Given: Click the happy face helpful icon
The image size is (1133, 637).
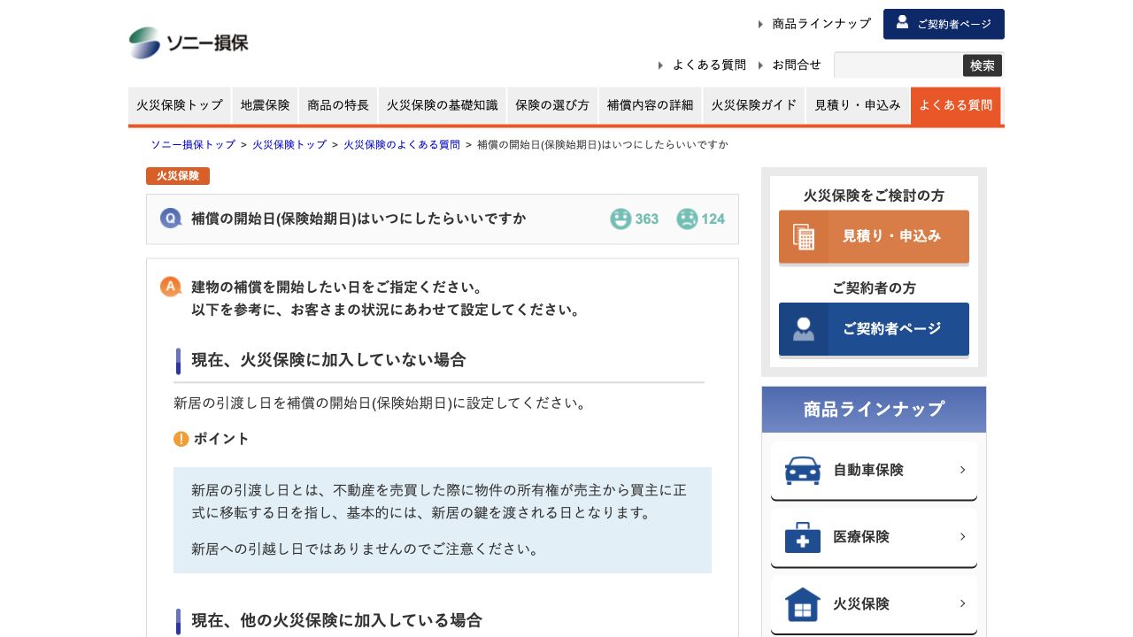Looking at the screenshot, I should pos(621,219).
